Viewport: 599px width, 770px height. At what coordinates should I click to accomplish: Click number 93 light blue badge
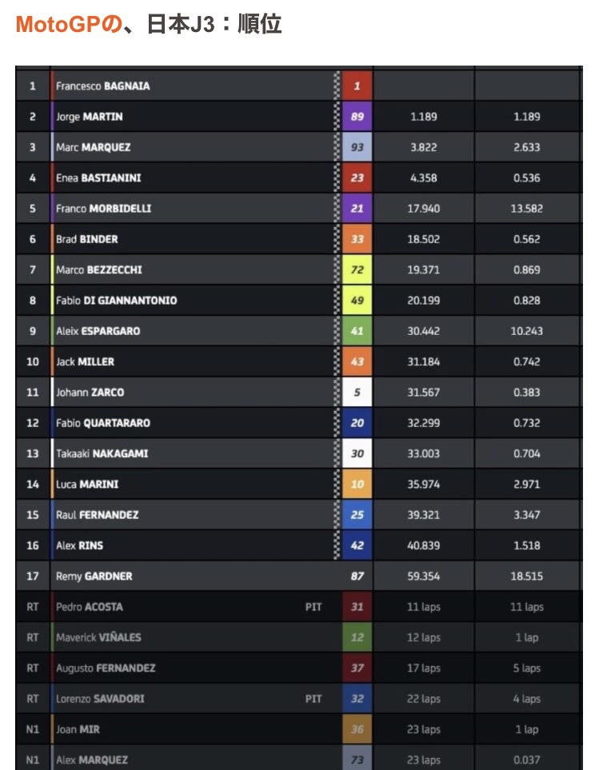[x=357, y=147]
